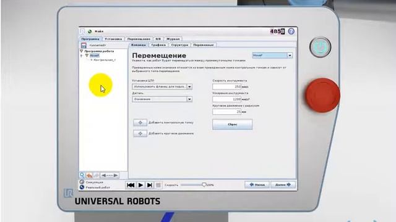Open the Переменные sub-tab

click(x=204, y=45)
